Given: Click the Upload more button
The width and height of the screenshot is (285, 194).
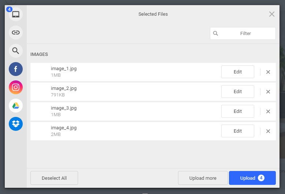Looking at the screenshot, I should pos(203,178).
